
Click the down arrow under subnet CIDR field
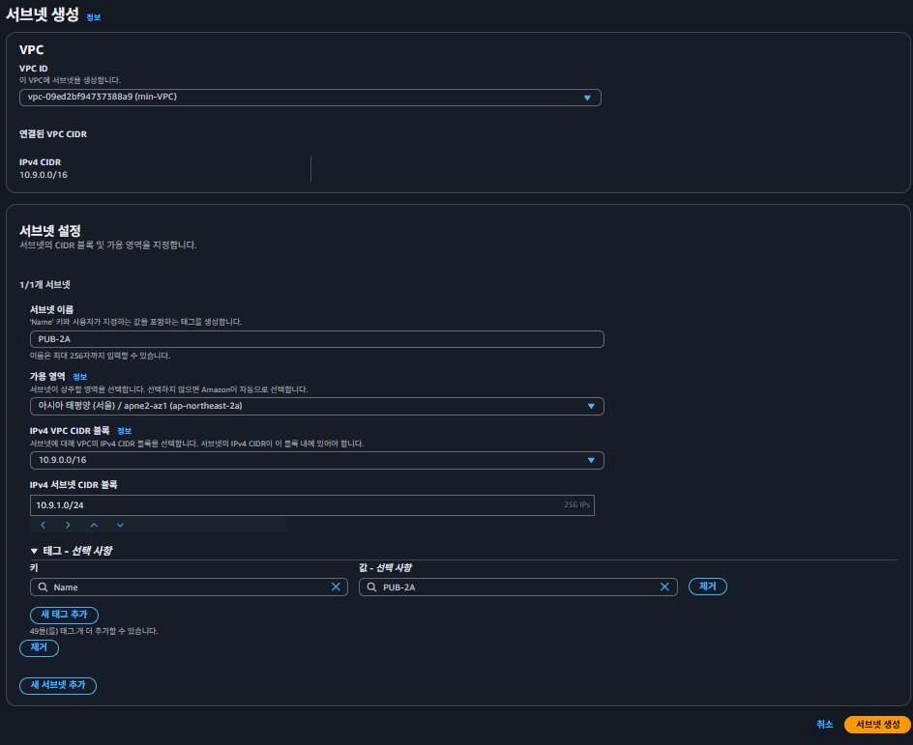point(120,525)
